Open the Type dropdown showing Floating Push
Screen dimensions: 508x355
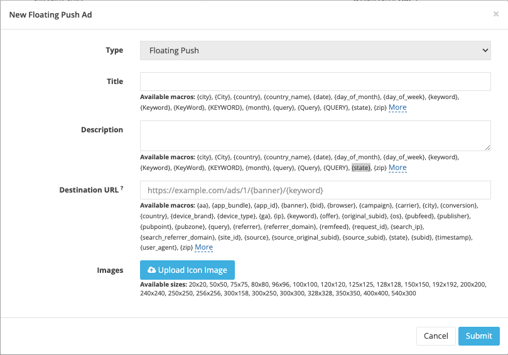coord(315,50)
